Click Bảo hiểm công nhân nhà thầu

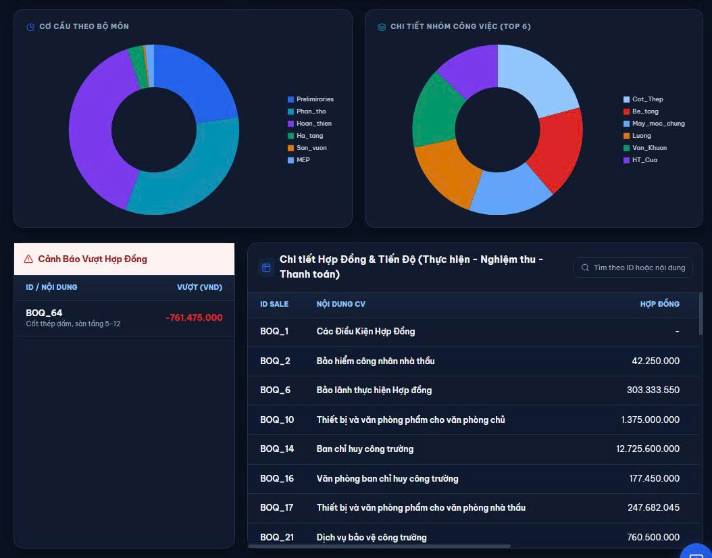tap(376, 361)
